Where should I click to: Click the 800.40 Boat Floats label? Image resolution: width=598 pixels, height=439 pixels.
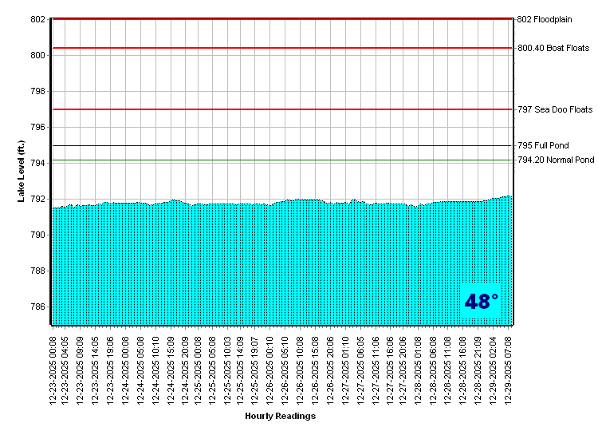(553, 48)
